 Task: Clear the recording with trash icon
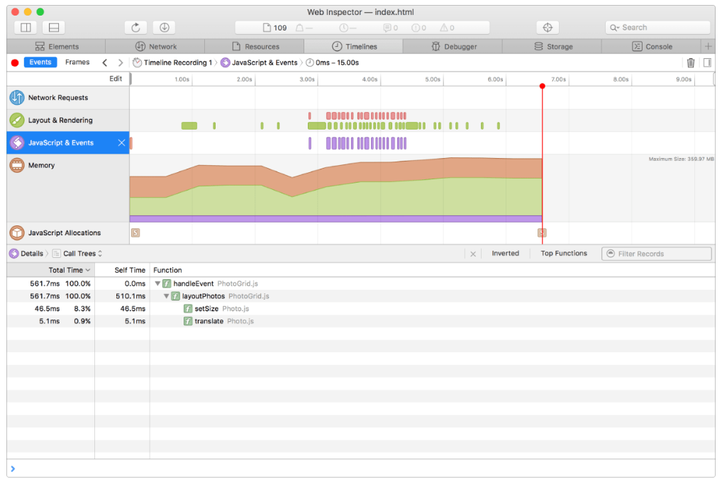691,62
